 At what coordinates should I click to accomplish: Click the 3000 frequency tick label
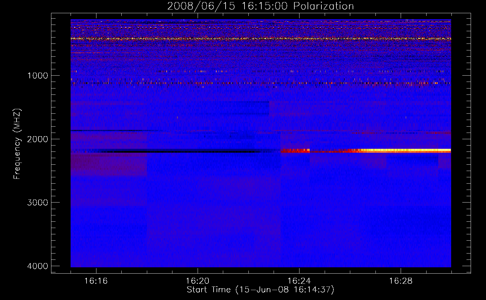click(x=38, y=202)
